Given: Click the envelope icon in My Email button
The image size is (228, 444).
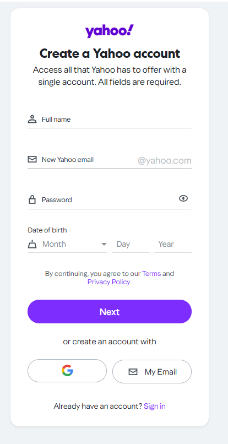Looking at the screenshot, I should (133, 372).
